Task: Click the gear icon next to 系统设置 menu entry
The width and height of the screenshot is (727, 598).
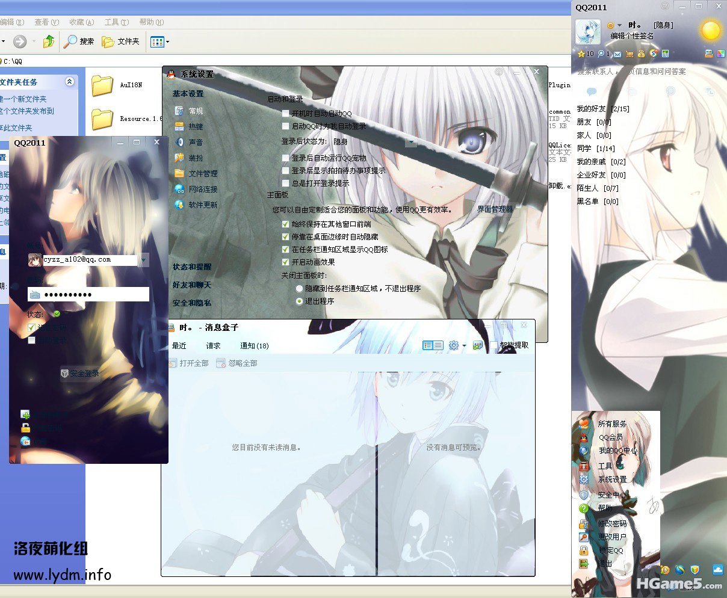Action: point(584,479)
